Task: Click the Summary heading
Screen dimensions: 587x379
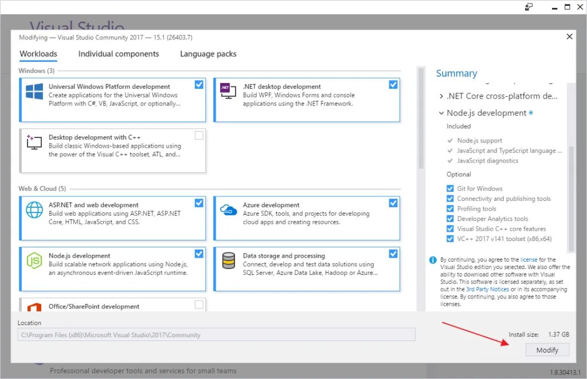Action: [x=456, y=73]
